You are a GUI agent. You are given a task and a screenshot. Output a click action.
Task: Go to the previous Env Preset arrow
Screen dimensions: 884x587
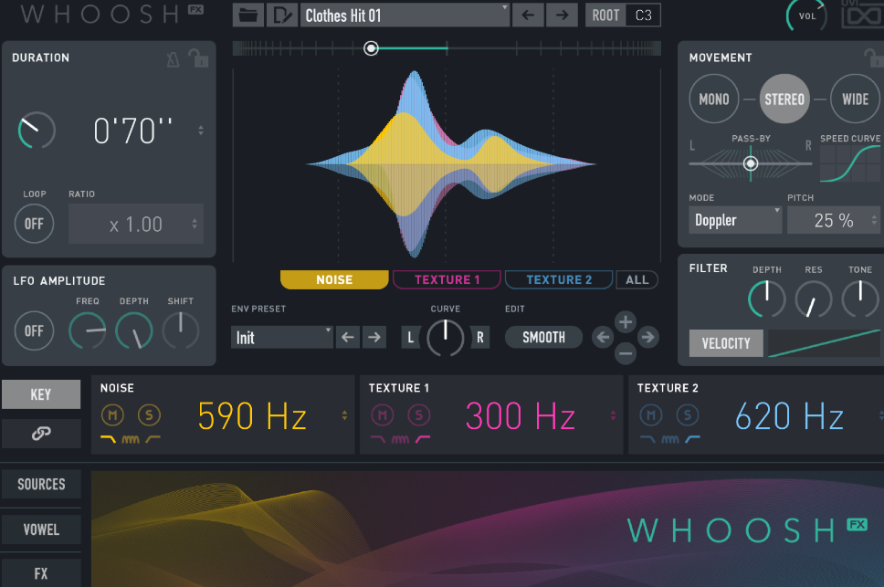pos(348,338)
